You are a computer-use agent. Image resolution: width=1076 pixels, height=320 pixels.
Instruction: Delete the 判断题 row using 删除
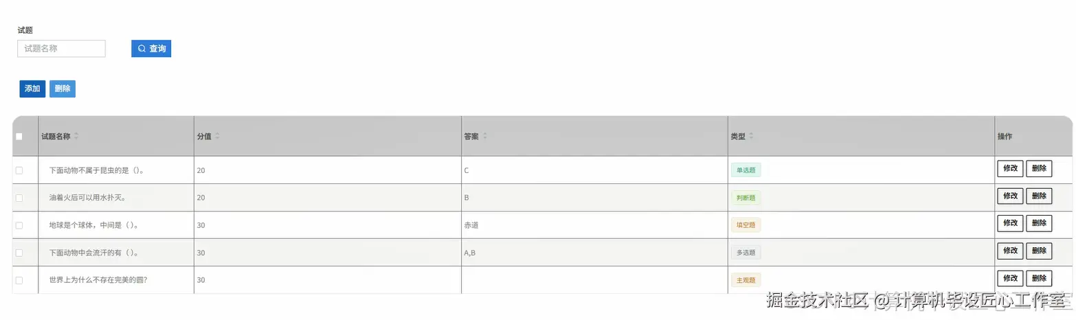(x=1039, y=196)
